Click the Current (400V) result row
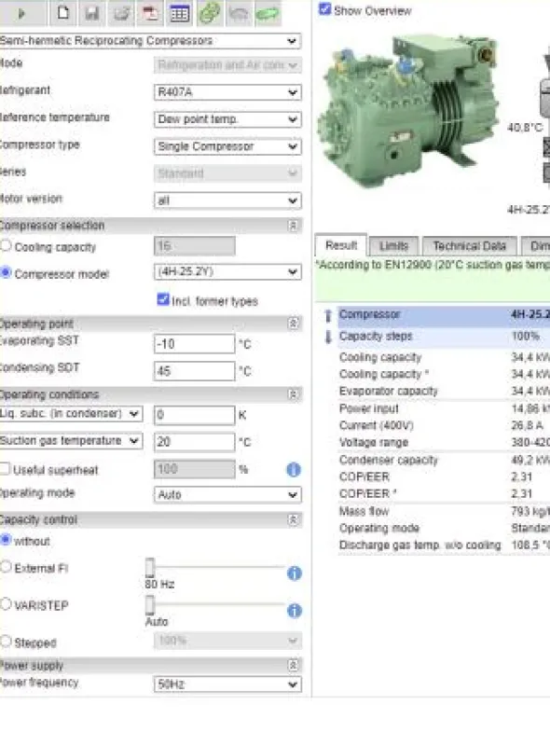 click(x=444, y=425)
